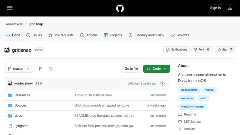This screenshot has width=240, height=135.
Task: Click the Activity pulse icon
Action: (x=180, y=129)
